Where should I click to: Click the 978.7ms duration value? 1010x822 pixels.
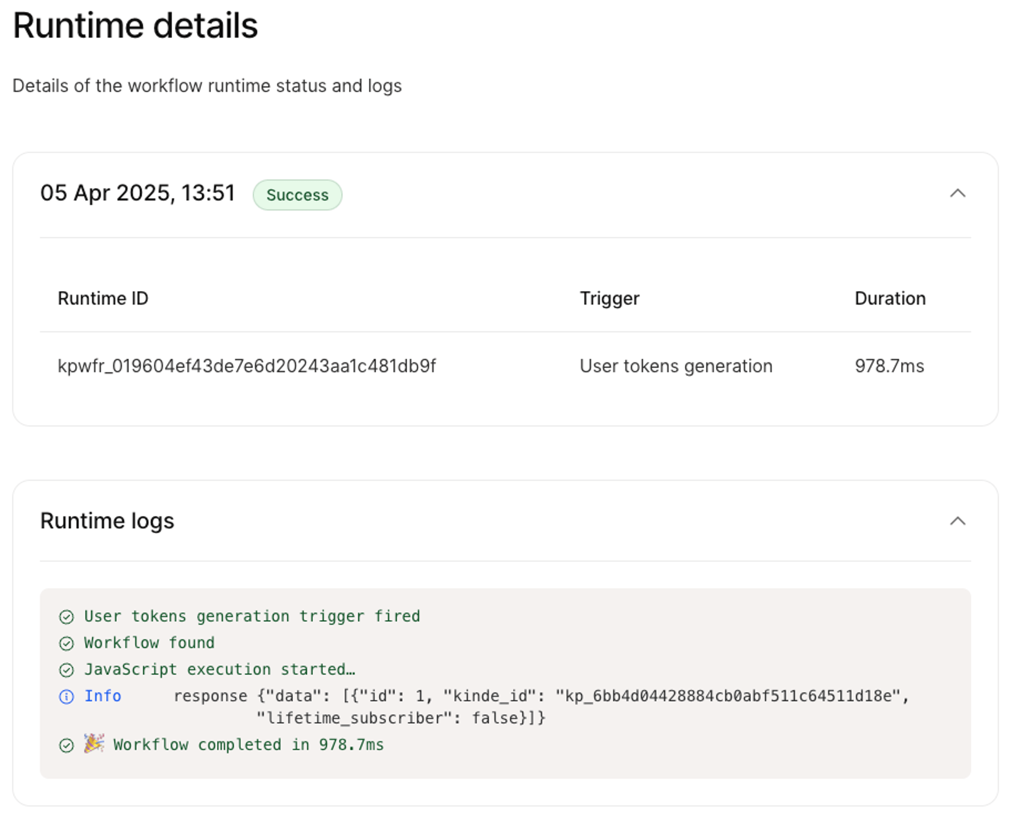click(889, 366)
